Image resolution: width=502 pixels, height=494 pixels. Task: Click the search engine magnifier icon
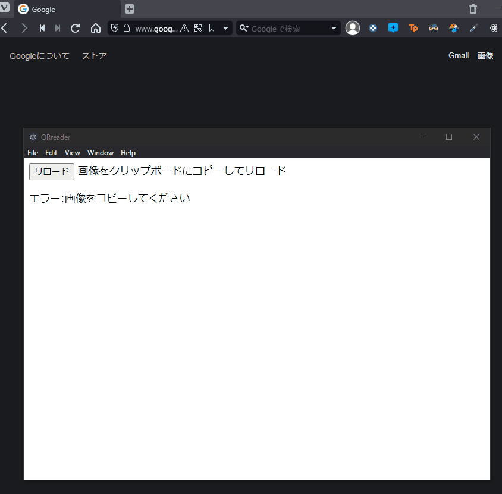[x=244, y=28]
